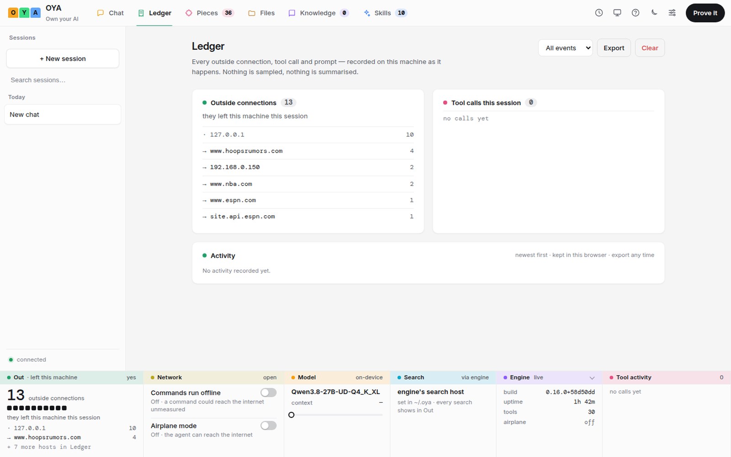Expand the Engine panel chevron
The width and height of the screenshot is (731, 457).
(592, 378)
